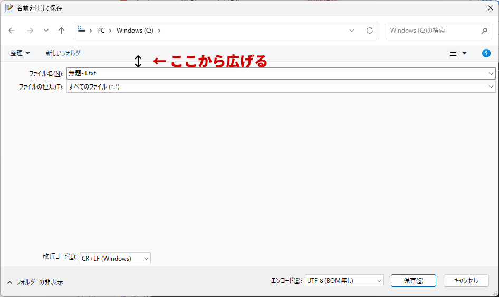
Task: Click the Forward navigation arrow
Action: click(x=30, y=31)
